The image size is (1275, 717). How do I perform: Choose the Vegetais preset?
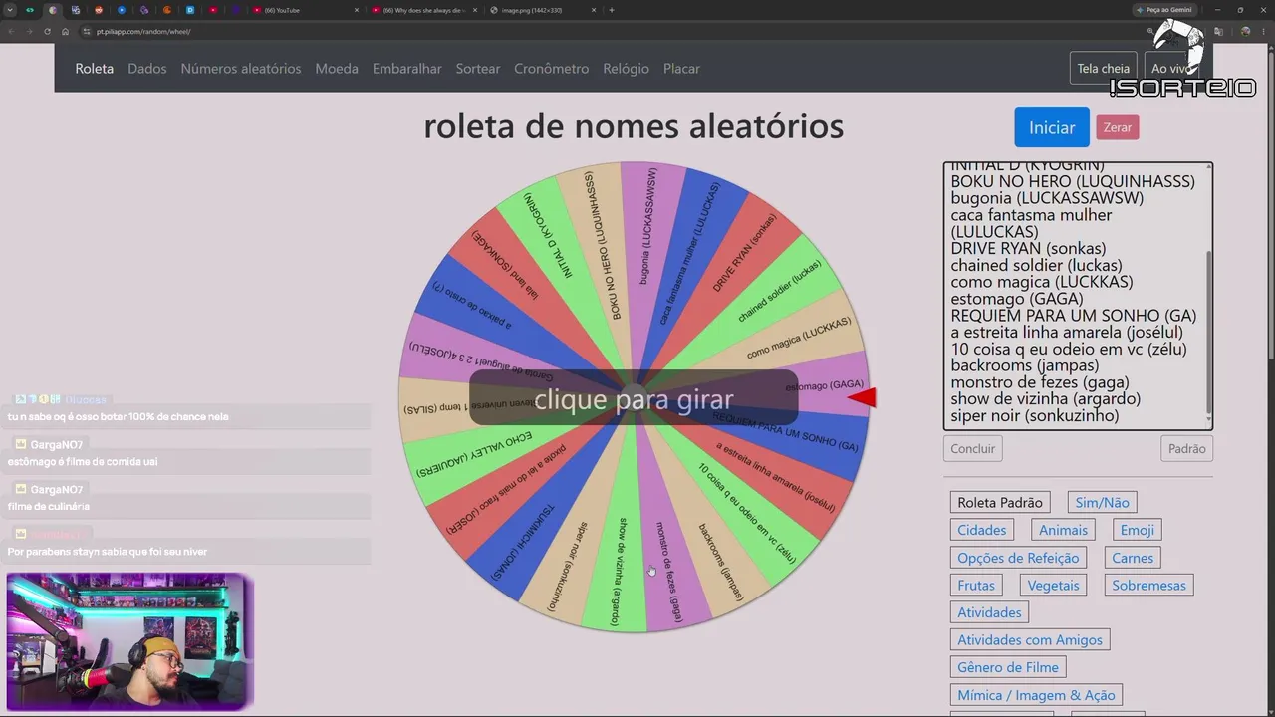point(1053,585)
